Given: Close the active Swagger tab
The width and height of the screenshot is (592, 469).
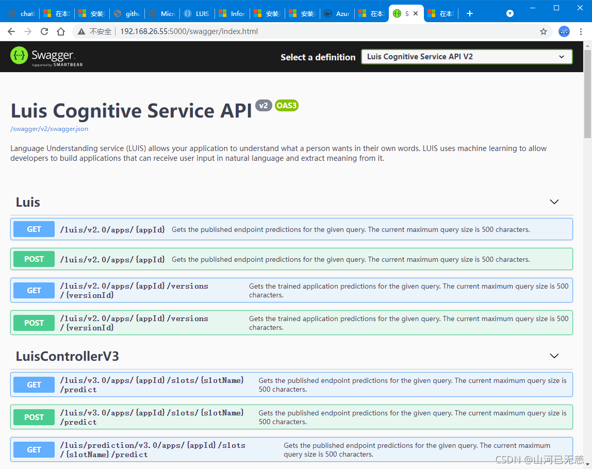Looking at the screenshot, I should (x=416, y=13).
